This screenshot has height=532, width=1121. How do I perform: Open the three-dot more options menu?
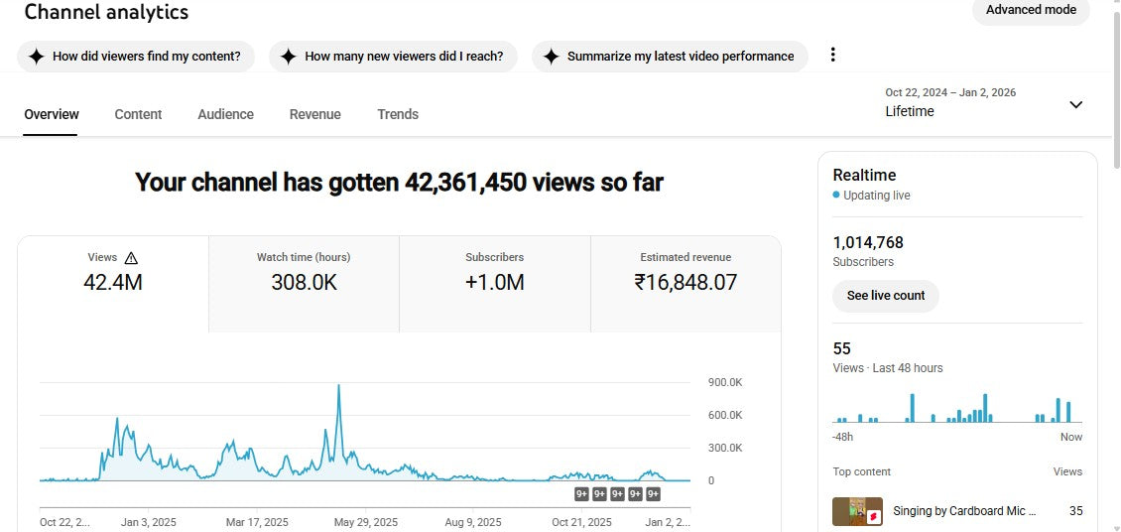click(832, 56)
